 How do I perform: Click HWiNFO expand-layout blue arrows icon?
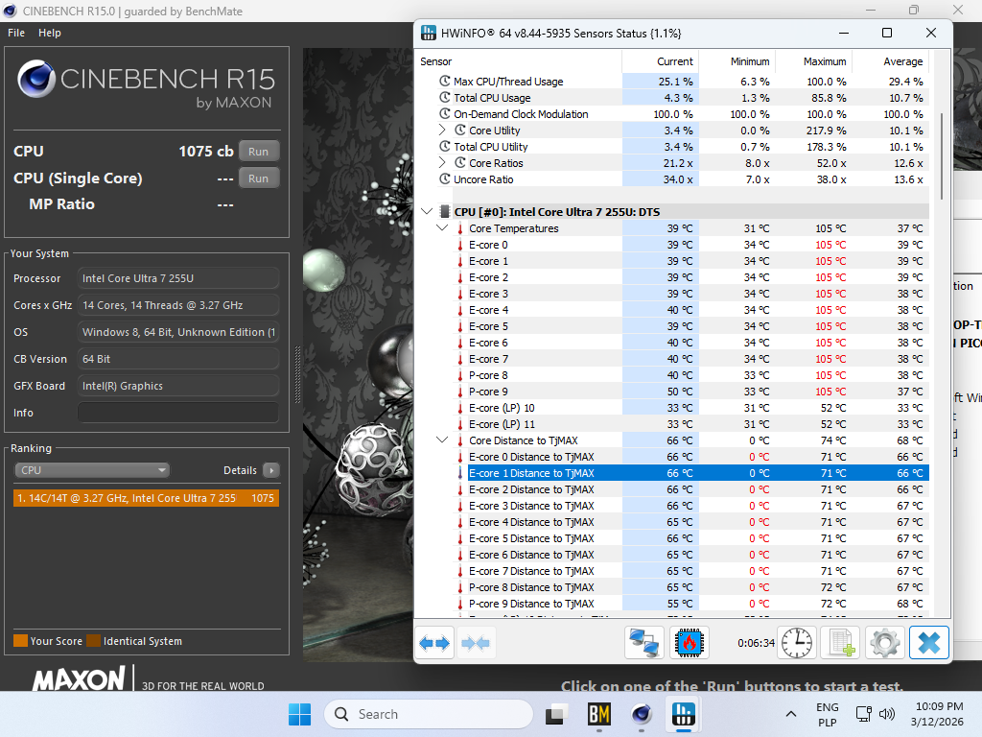[x=434, y=643]
